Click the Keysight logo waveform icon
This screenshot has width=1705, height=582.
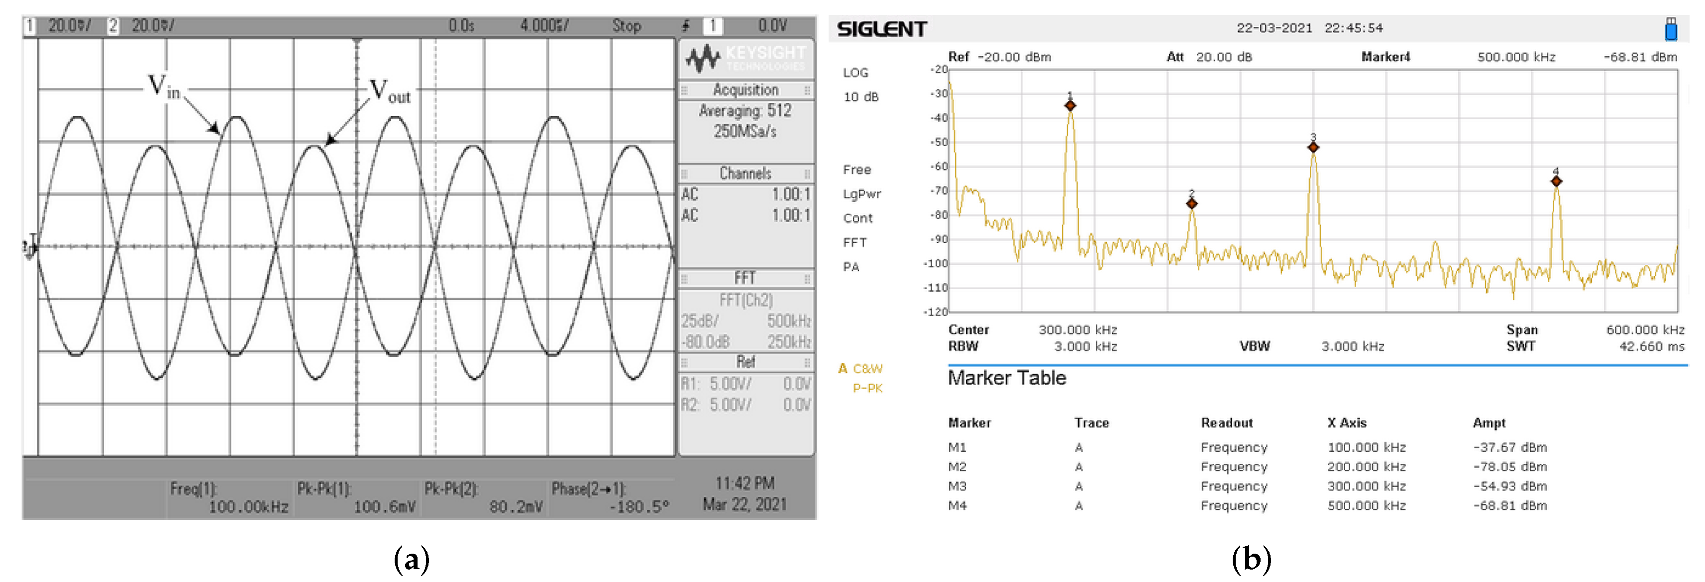[x=702, y=59]
